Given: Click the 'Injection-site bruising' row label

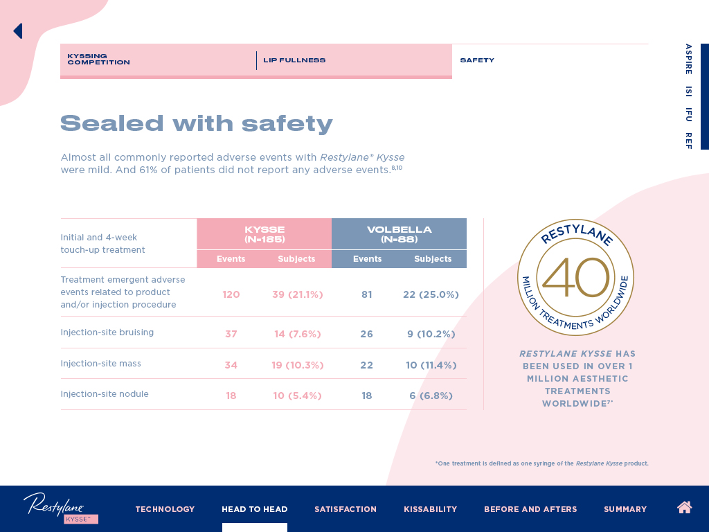Looking at the screenshot, I should tap(107, 332).
